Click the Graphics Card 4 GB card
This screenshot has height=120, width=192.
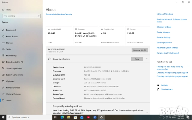(x=112, y=35)
